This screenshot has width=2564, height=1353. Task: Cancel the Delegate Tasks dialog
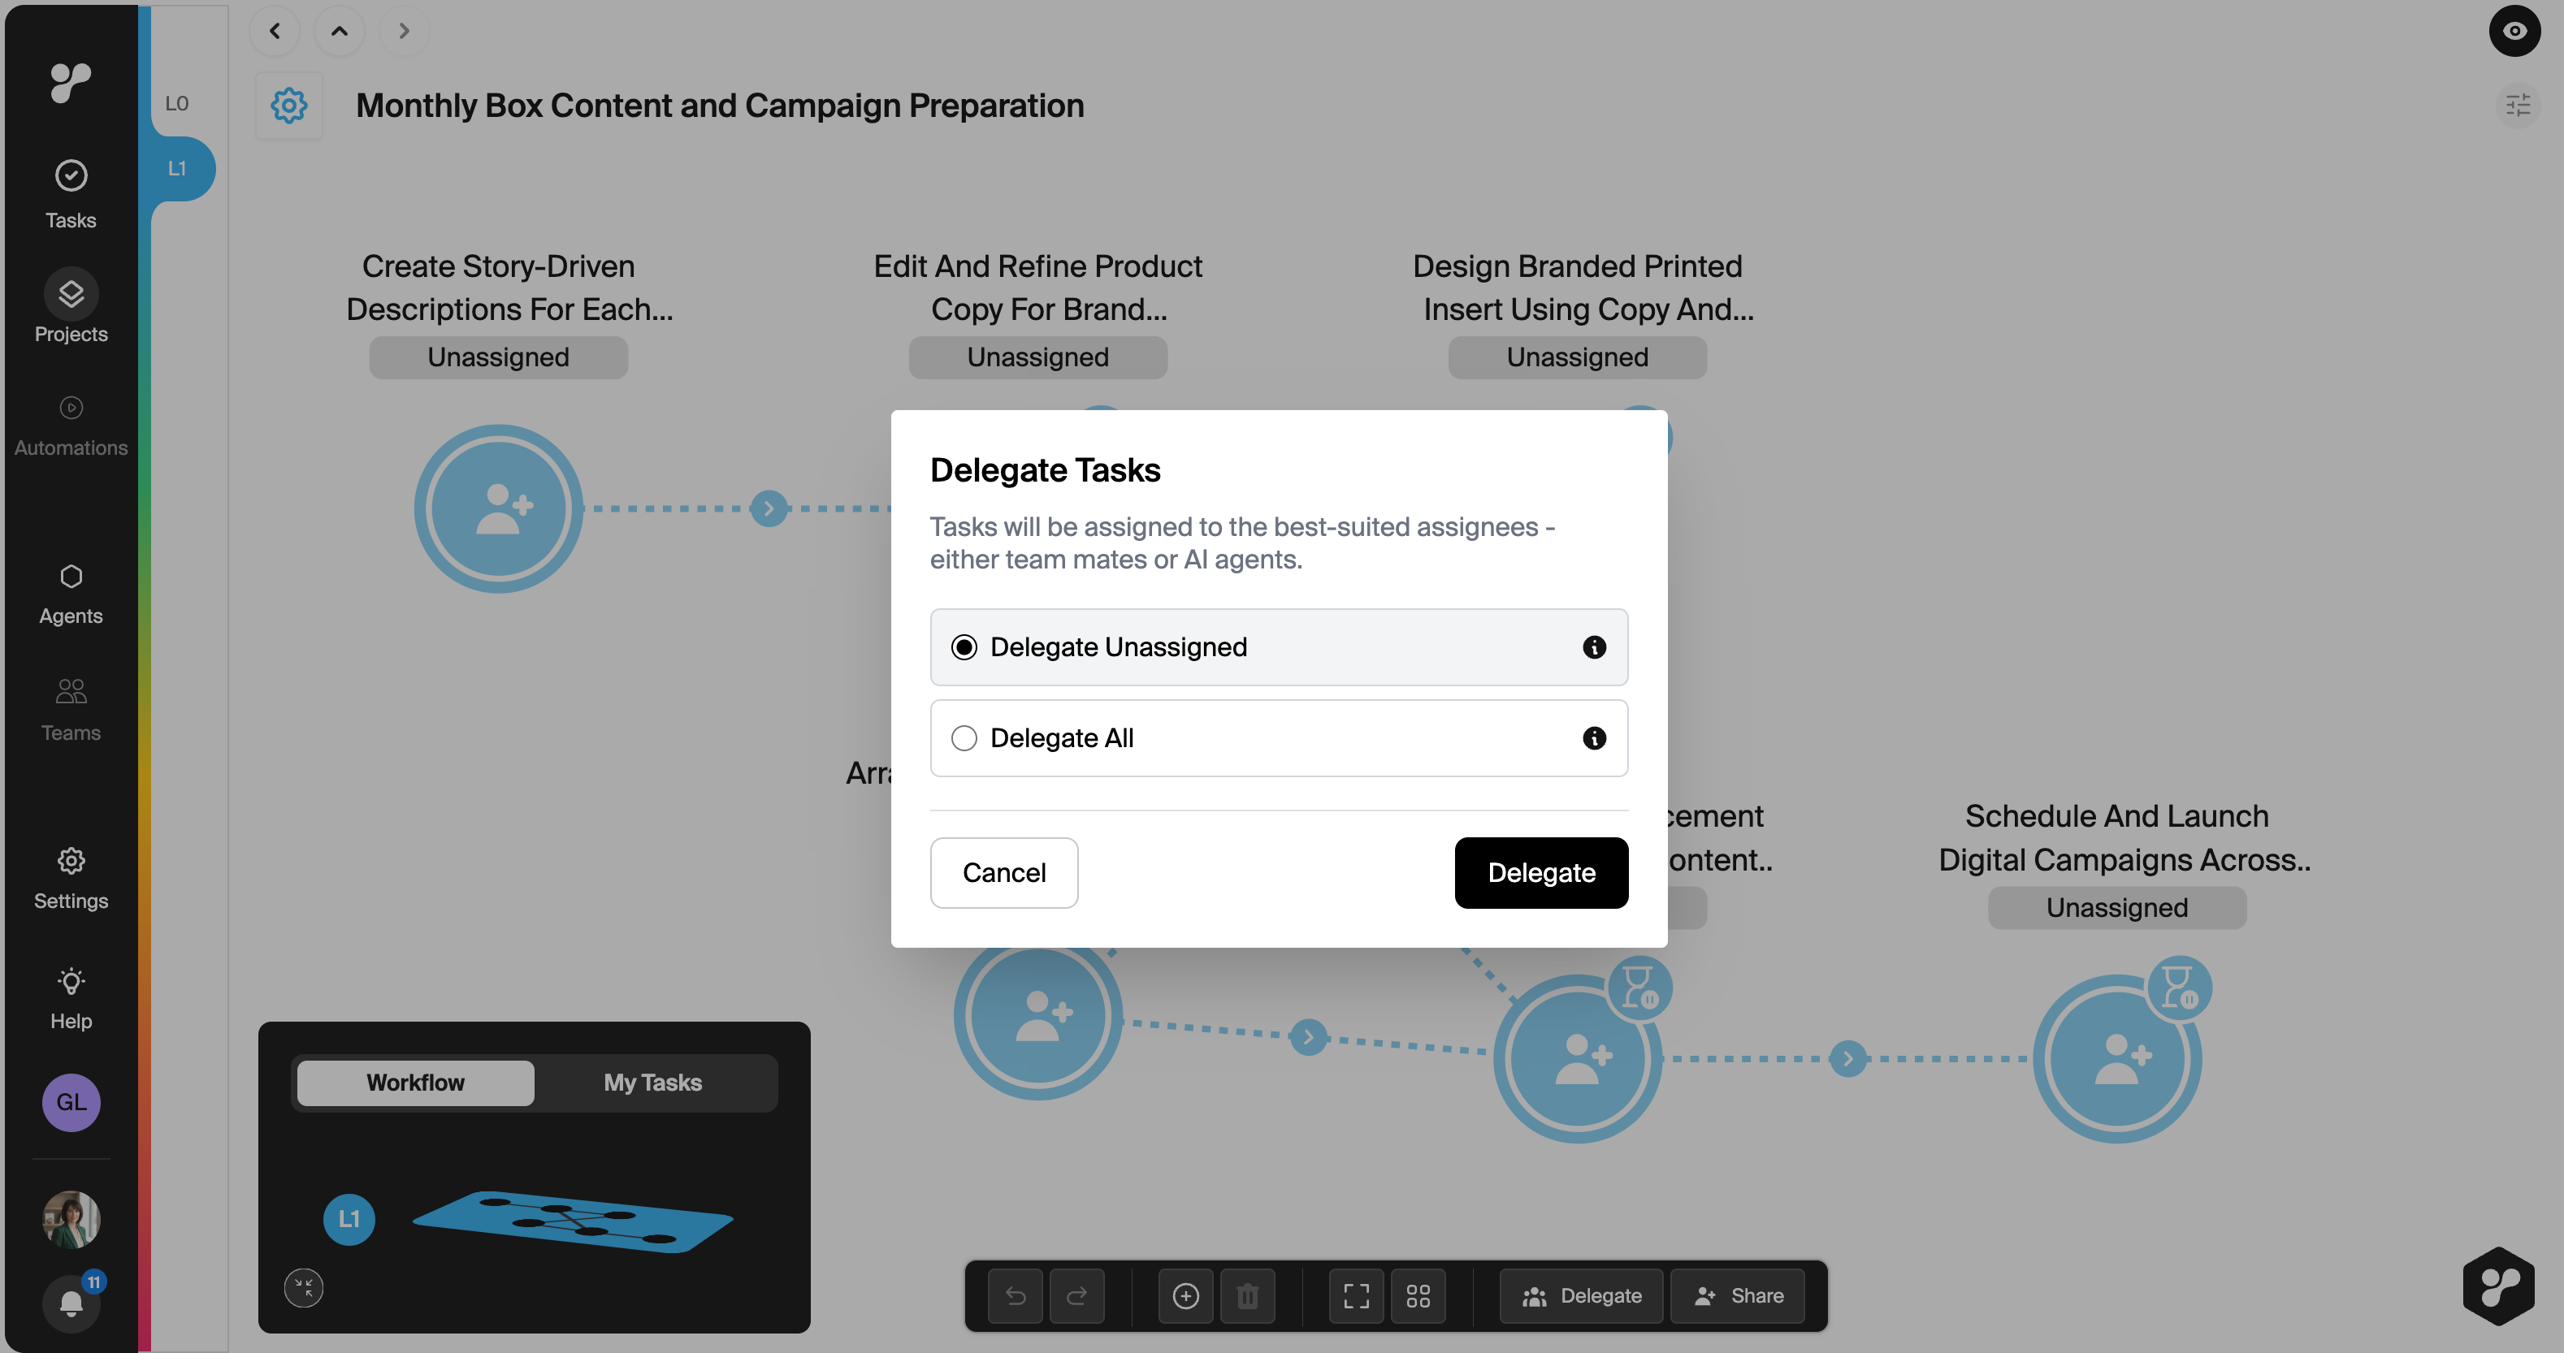click(x=1003, y=872)
